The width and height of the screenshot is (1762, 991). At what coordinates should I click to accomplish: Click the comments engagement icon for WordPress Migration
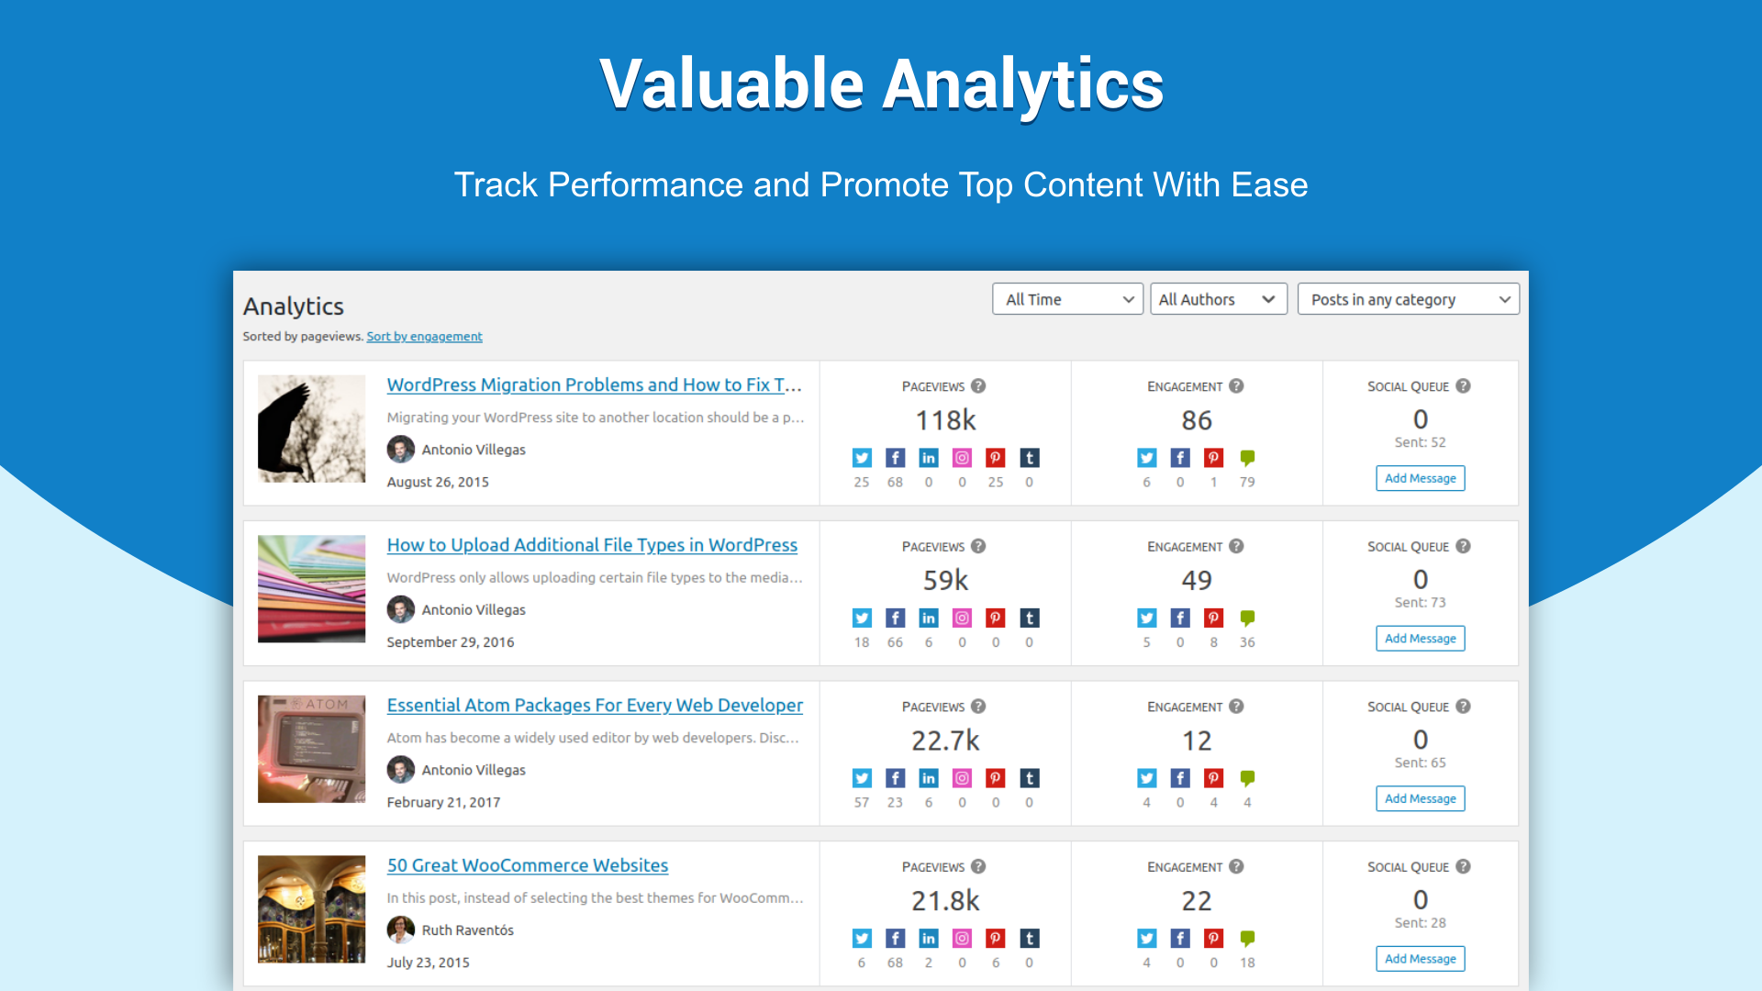coord(1247,458)
